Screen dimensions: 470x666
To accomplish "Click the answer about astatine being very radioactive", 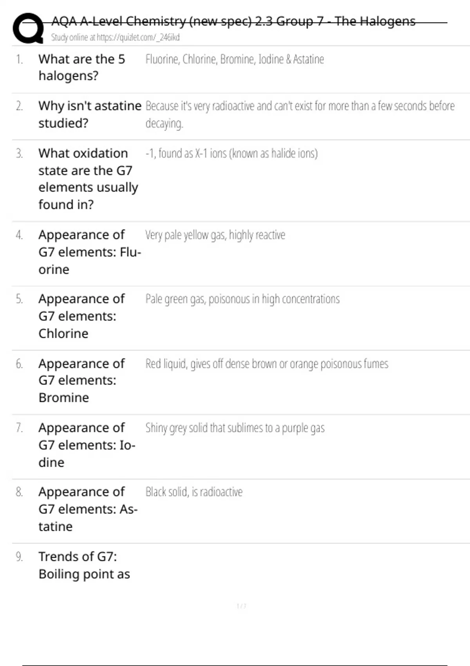I will click(x=300, y=114).
